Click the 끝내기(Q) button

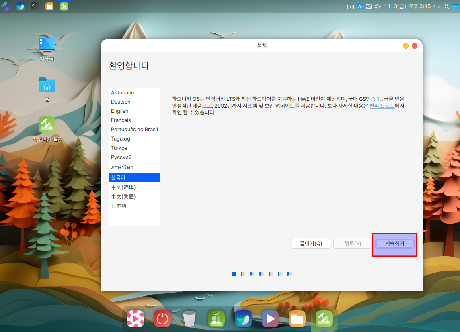tap(311, 243)
